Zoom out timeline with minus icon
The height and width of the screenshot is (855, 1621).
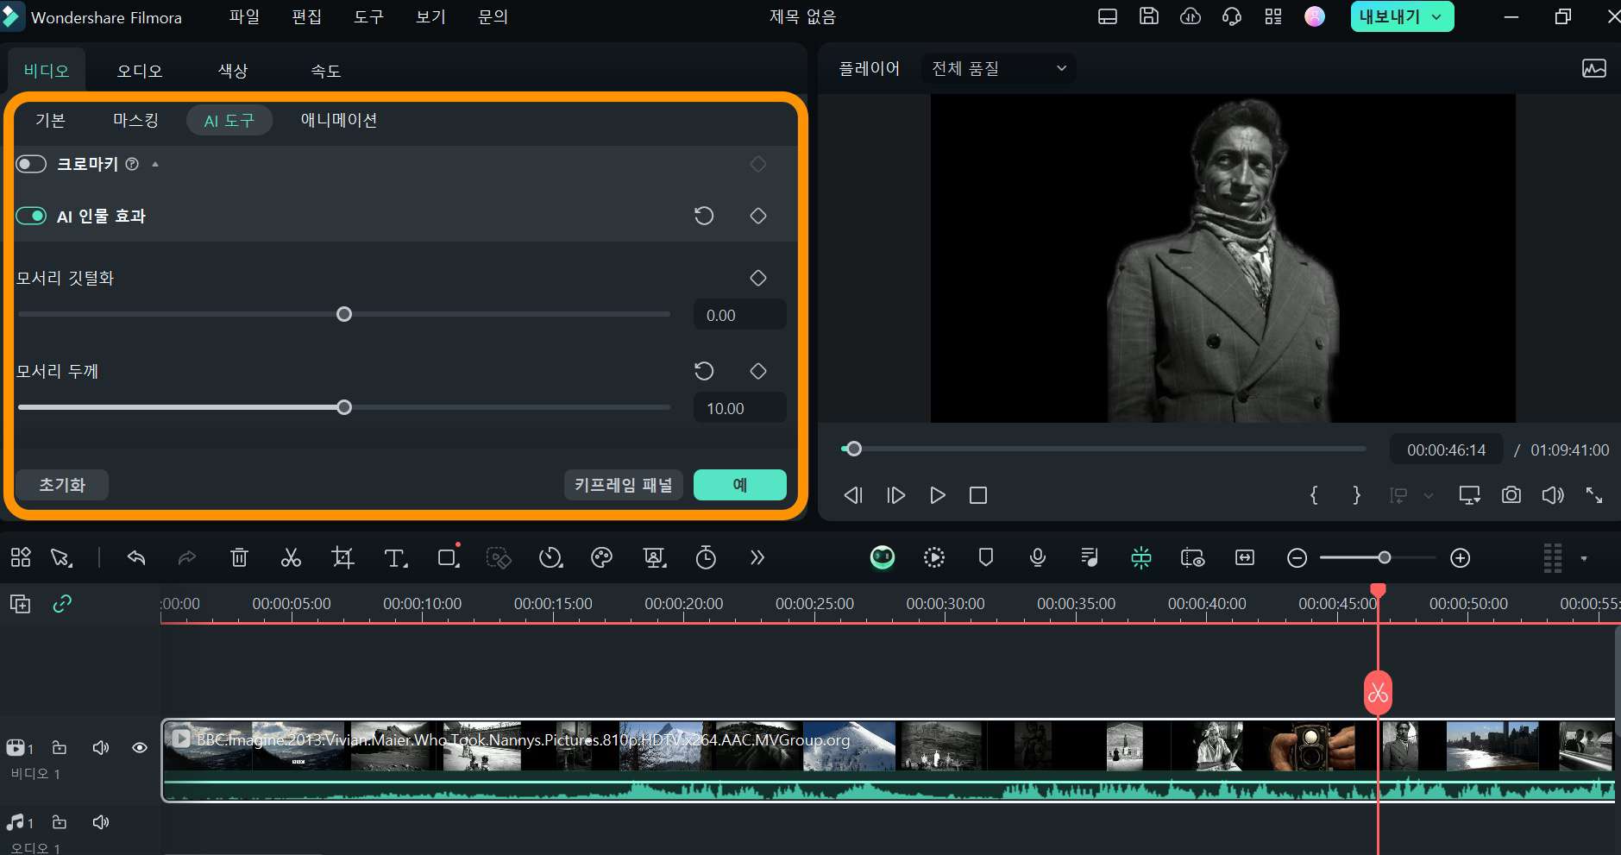(x=1297, y=558)
